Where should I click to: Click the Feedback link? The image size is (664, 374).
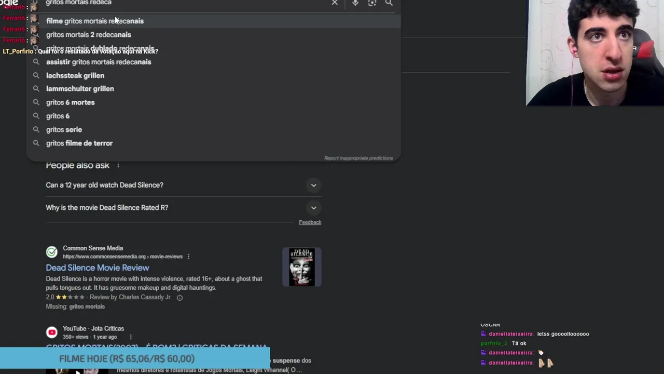click(310, 222)
